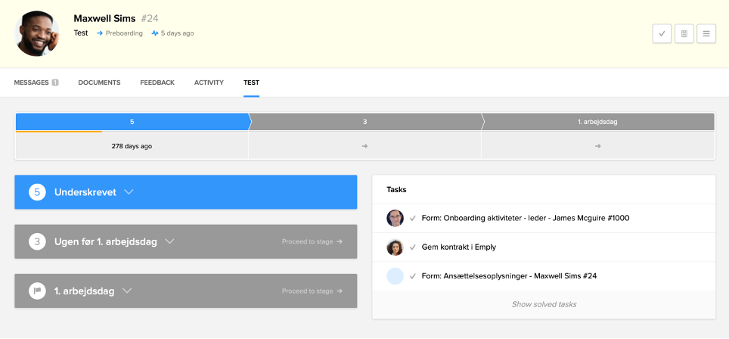Click Show solved tasks link
This screenshot has width=729, height=339.
pos(544,304)
